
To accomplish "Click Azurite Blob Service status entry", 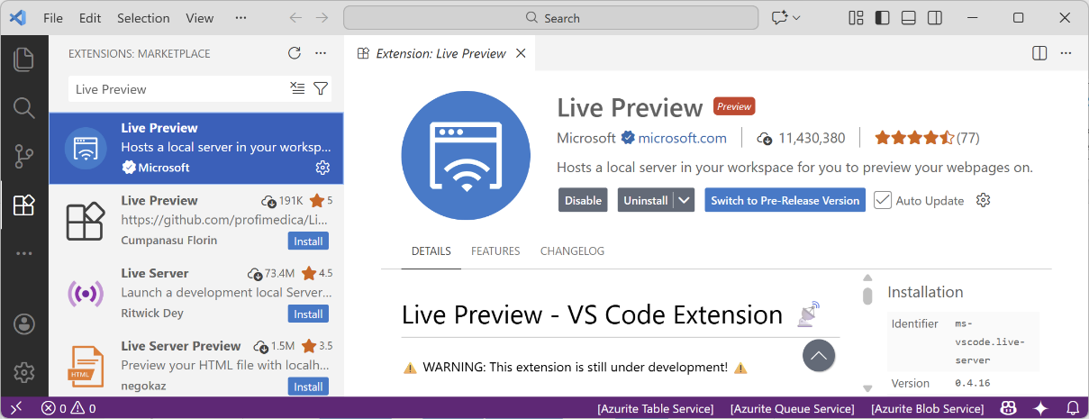I will click(x=927, y=408).
